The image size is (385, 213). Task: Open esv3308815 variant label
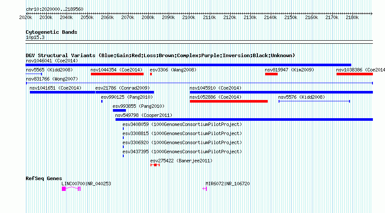click(x=182, y=133)
